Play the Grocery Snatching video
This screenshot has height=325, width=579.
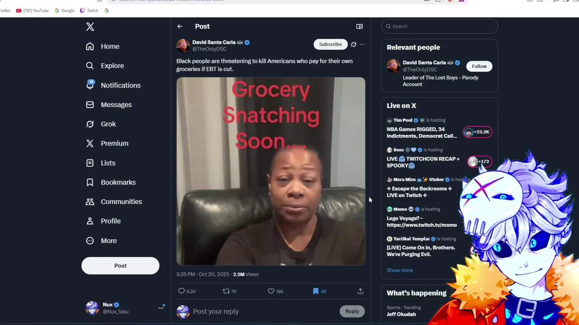point(271,172)
